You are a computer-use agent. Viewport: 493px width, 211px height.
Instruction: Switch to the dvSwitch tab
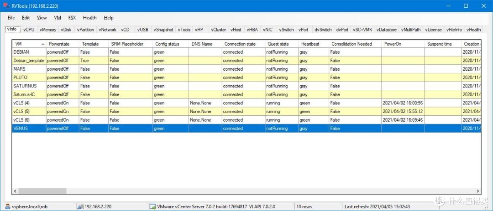coord(323,30)
